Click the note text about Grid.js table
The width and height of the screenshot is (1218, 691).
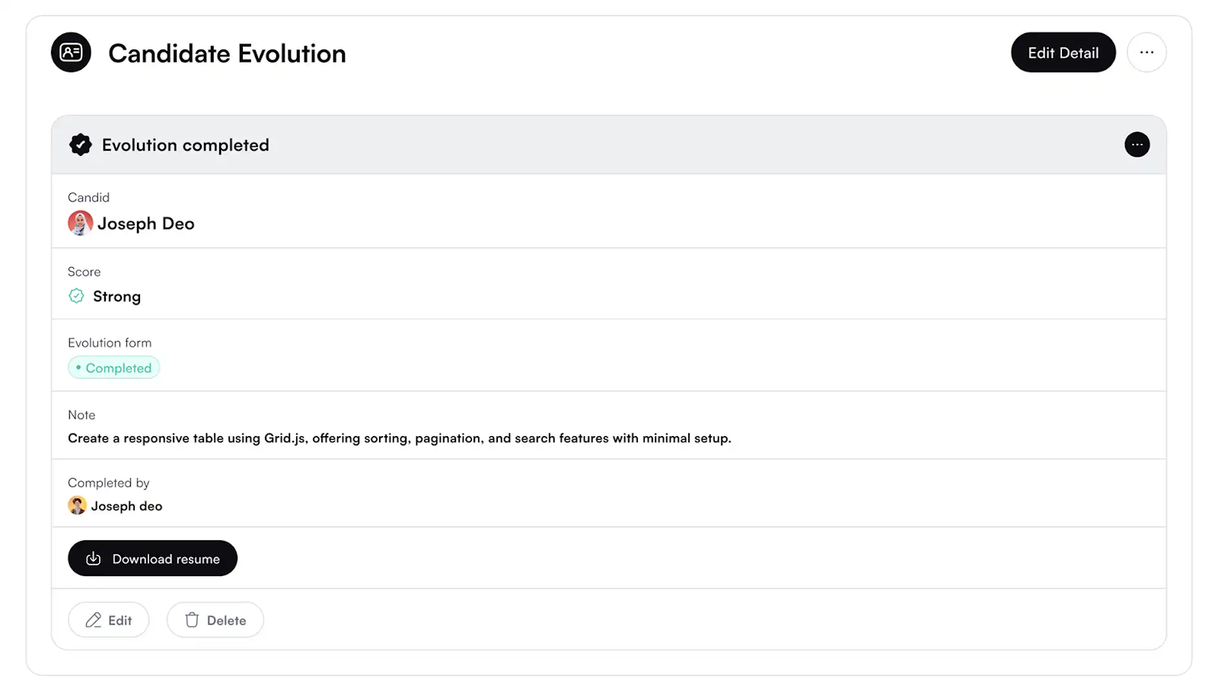(399, 438)
